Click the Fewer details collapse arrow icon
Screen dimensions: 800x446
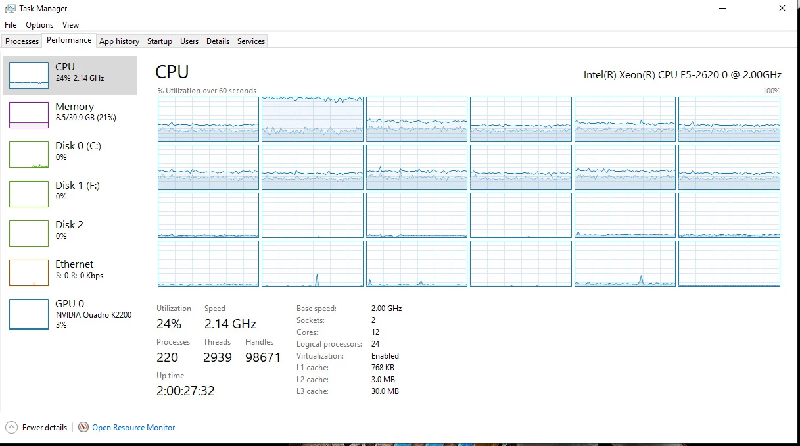point(11,427)
